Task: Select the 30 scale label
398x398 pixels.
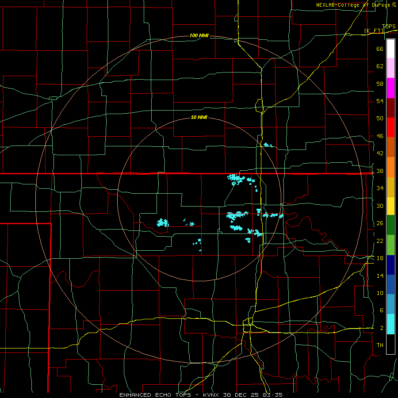Action: [x=380, y=206]
